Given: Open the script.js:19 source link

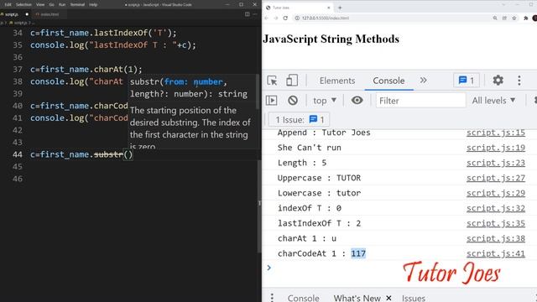Looking at the screenshot, I should pyautogui.click(x=496, y=148).
